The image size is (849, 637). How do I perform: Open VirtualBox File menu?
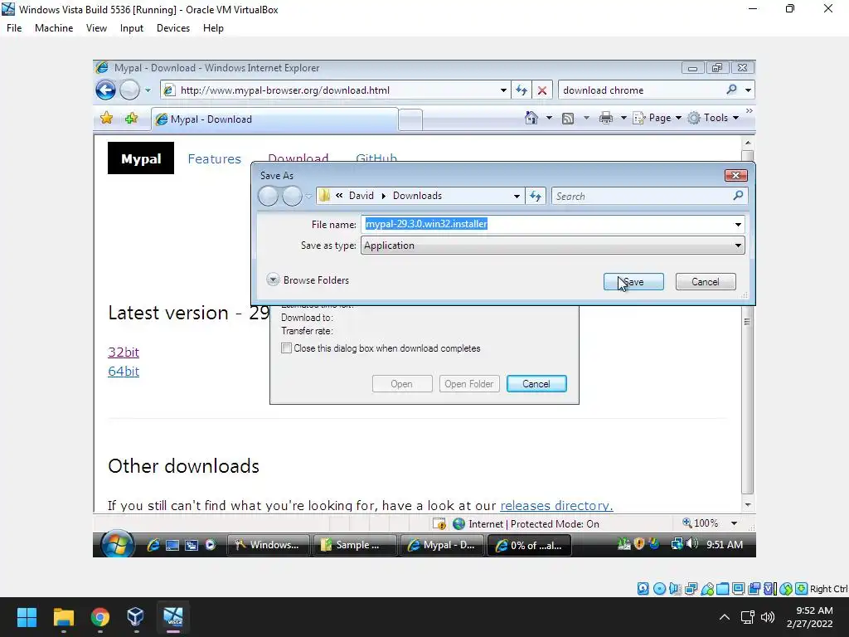click(x=14, y=28)
